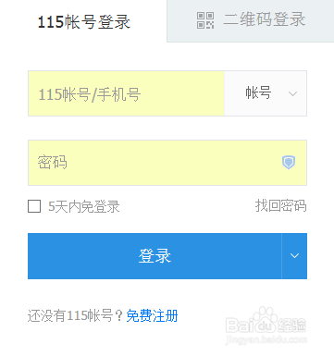Open the 帐号 type dropdown
Image resolution: width=334 pixels, height=356 pixels.
coord(266,93)
